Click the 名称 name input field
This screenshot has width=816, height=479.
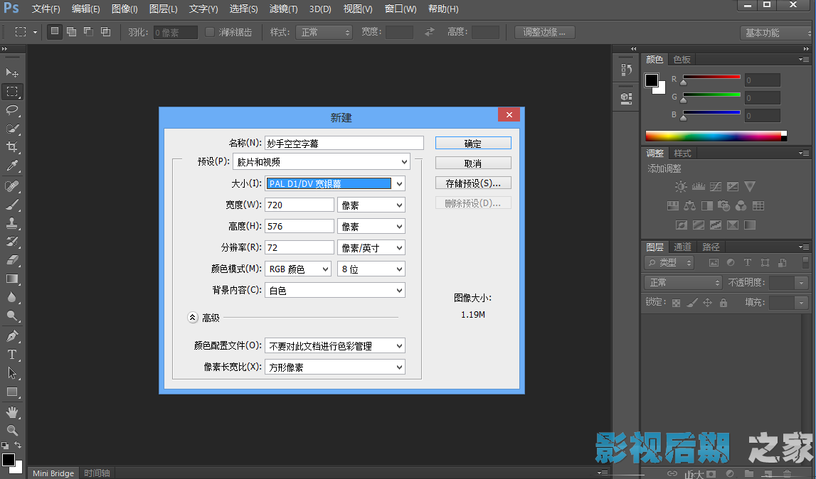click(x=344, y=143)
